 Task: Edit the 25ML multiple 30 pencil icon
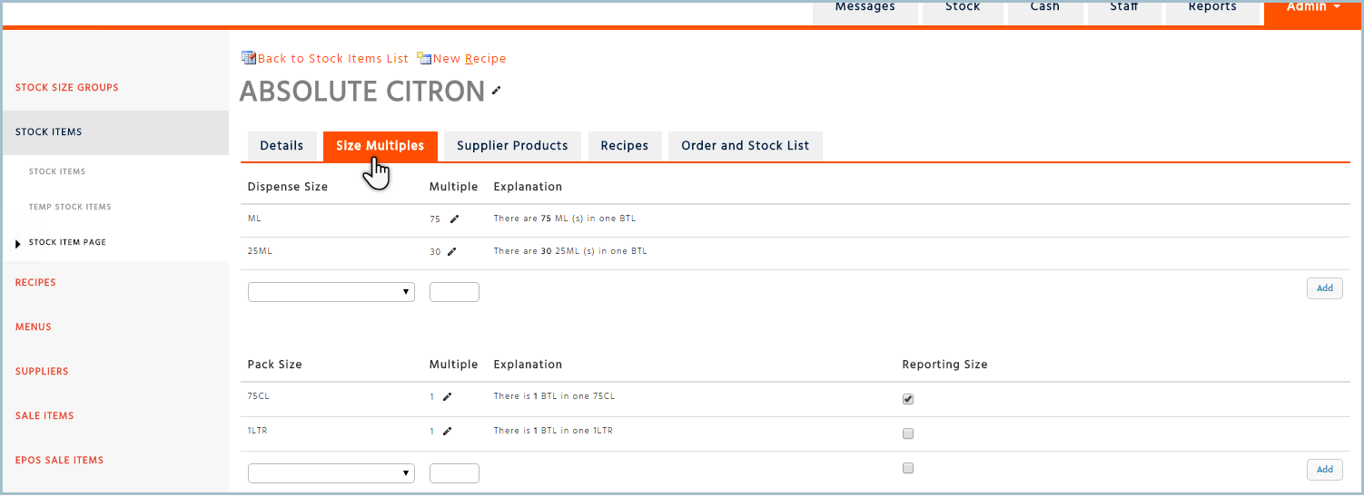click(x=451, y=251)
